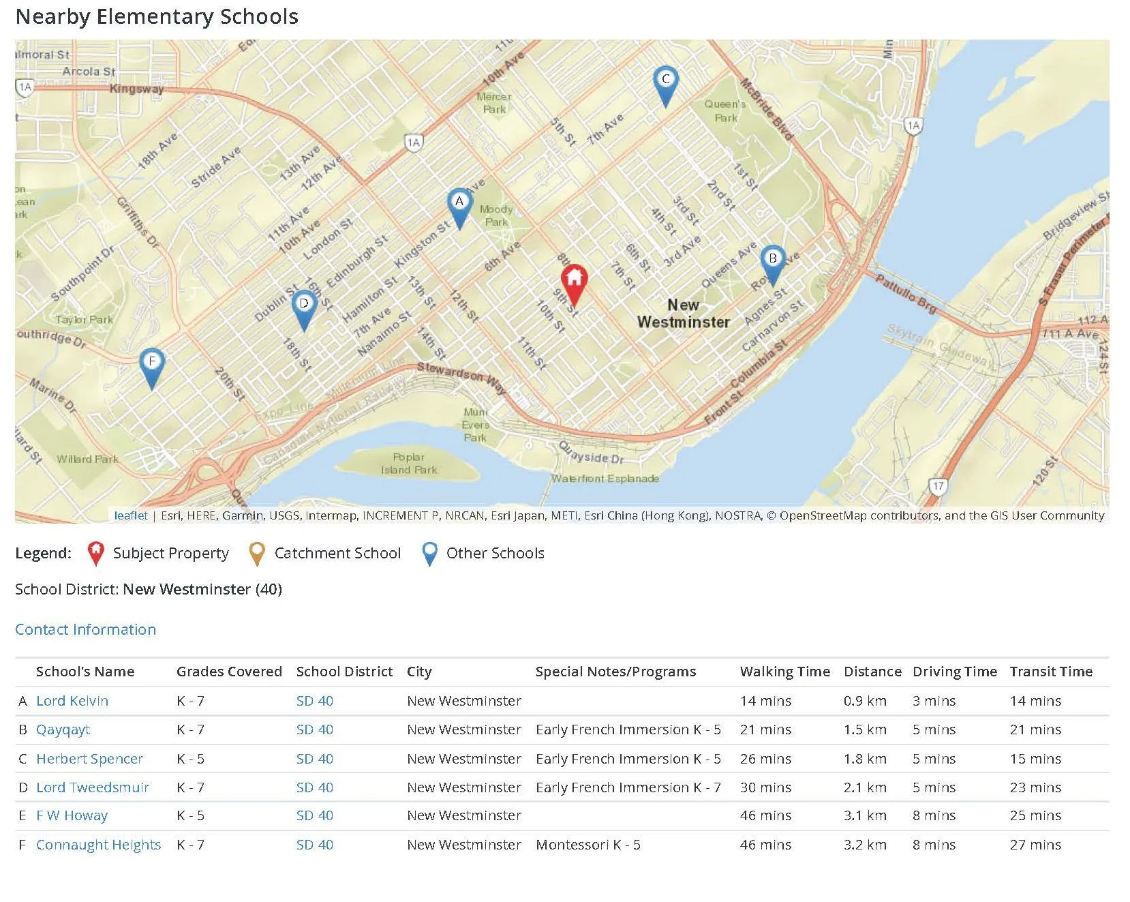Click the blue Other Schools legend icon
This screenshot has height=902, width=1130.
(429, 554)
